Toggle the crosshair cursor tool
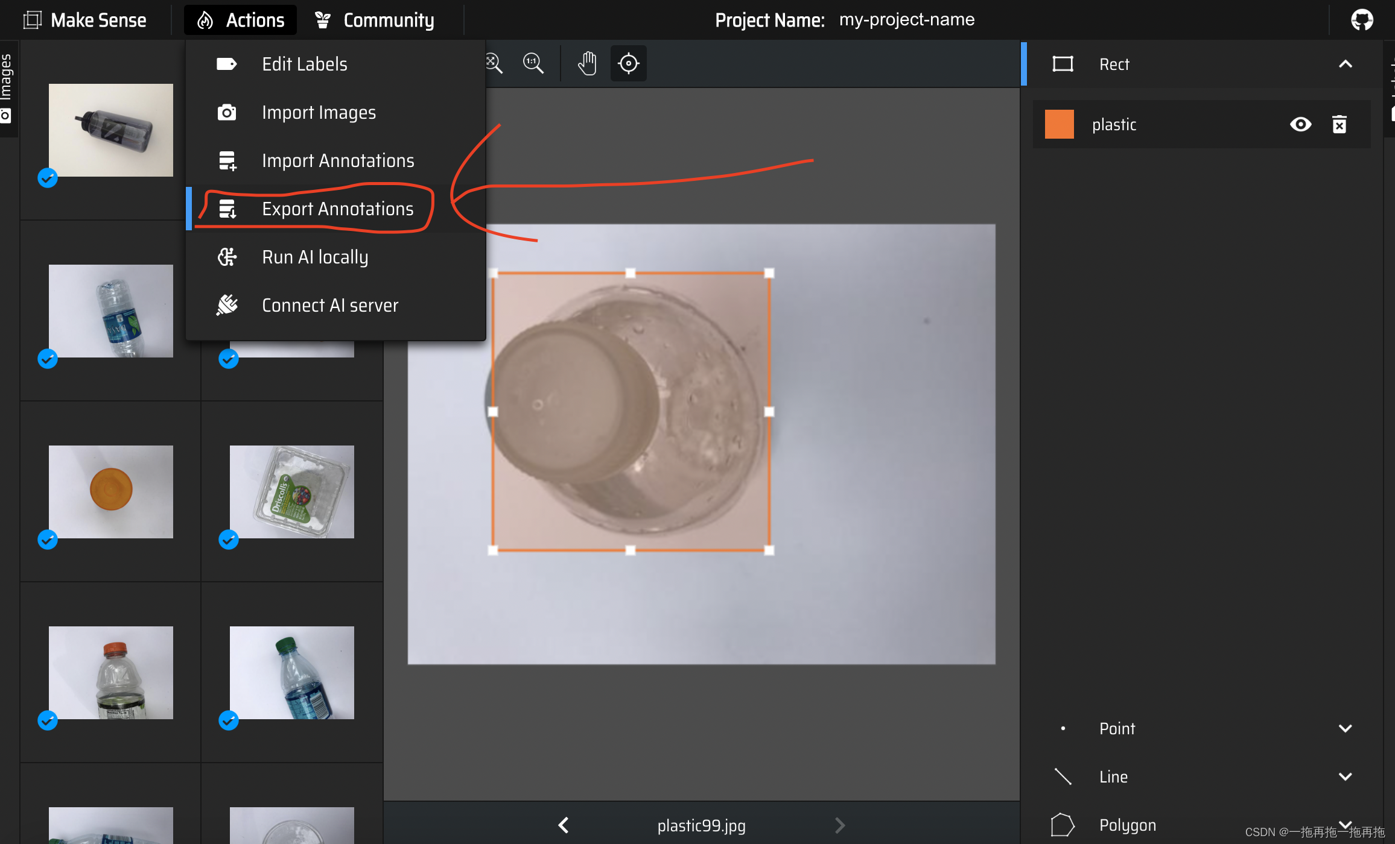 tap(628, 63)
